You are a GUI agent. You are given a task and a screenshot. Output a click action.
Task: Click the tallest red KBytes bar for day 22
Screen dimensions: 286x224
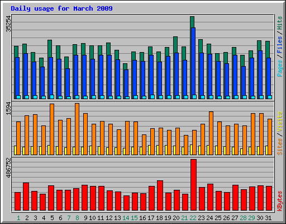click(x=193, y=185)
